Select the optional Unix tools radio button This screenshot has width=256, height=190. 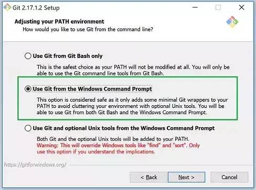click(x=28, y=128)
